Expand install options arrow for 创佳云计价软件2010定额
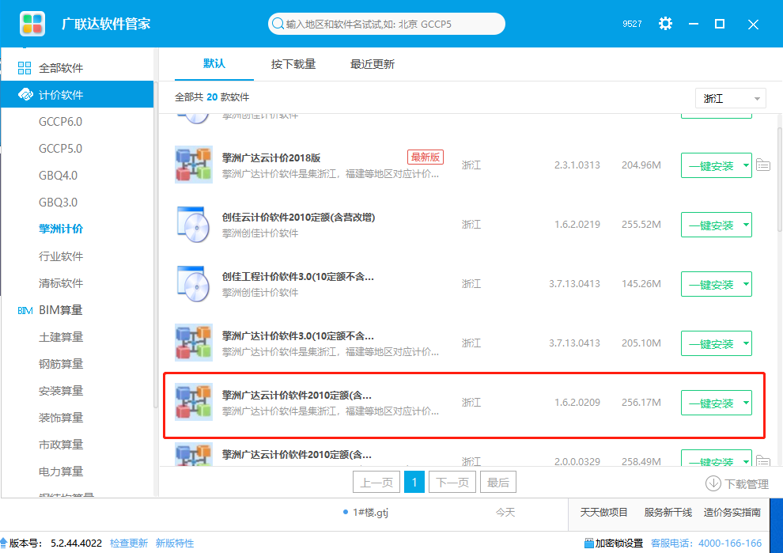The height and width of the screenshot is (553, 783). click(x=746, y=225)
